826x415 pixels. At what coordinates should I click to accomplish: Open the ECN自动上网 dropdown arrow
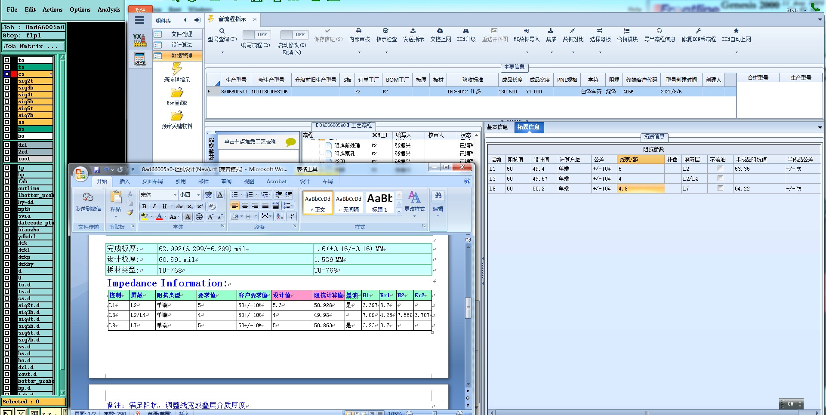point(737,52)
